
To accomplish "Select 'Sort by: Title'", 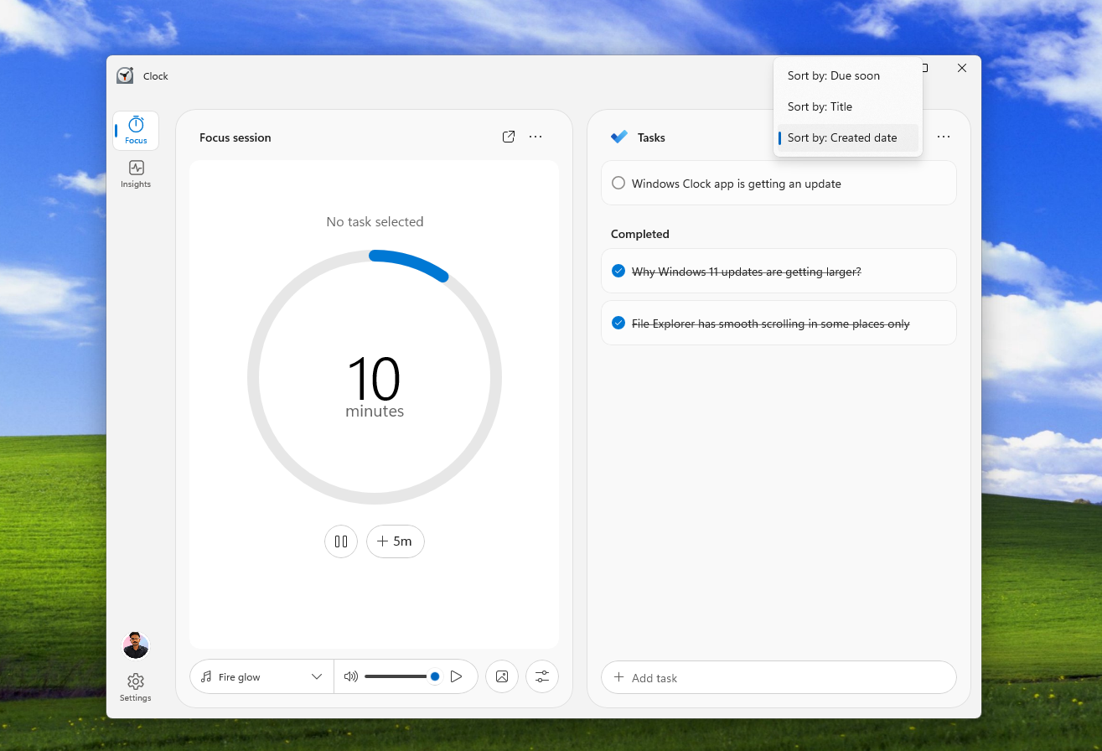I will tap(820, 106).
